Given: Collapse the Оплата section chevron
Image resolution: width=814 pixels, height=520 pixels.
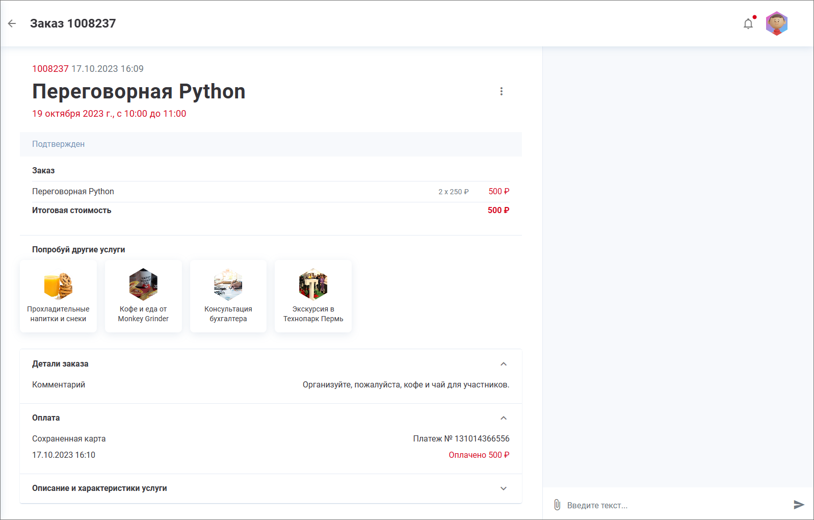Looking at the screenshot, I should pyautogui.click(x=503, y=418).
